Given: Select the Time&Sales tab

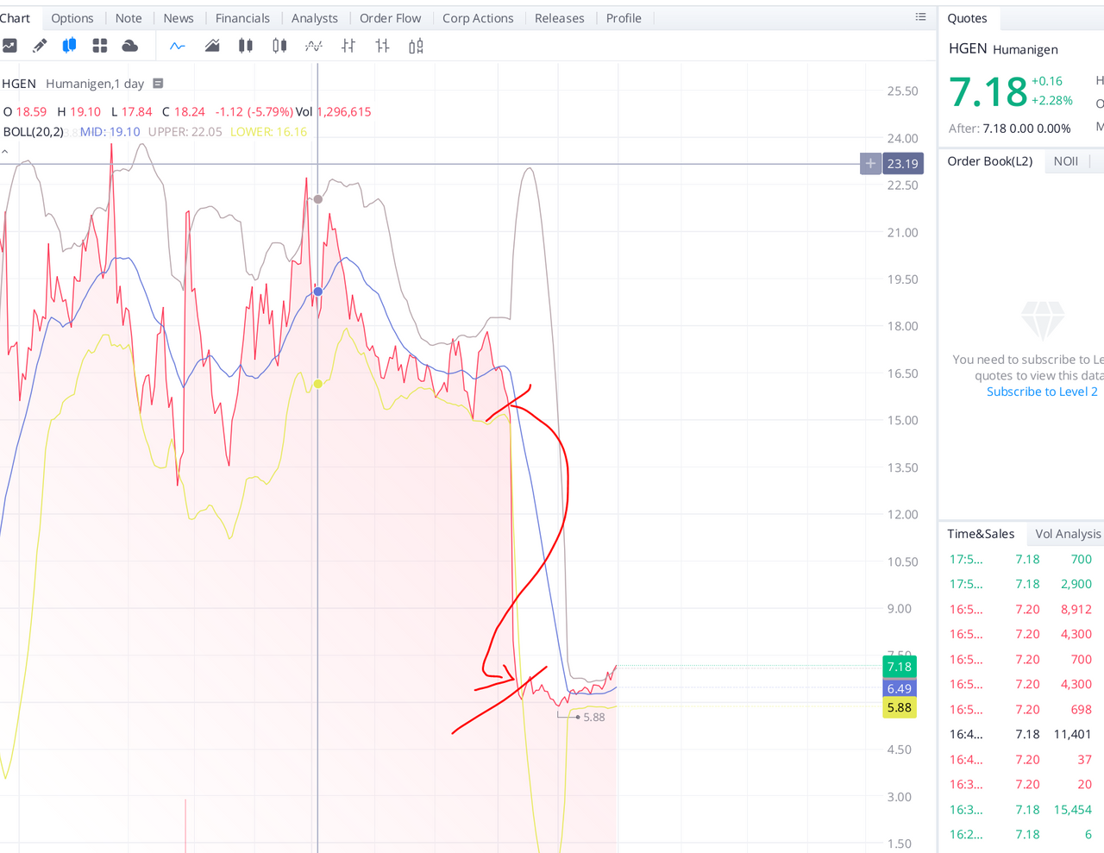Looking at the screenshot, I should pos(981,534).
